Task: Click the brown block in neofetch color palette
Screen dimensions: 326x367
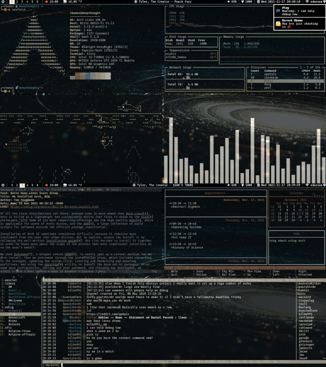Action: coord(77,76)
